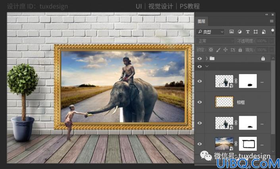
Task: Select lower elephant layer thumbnail
Action: click(x=224, y=123)
